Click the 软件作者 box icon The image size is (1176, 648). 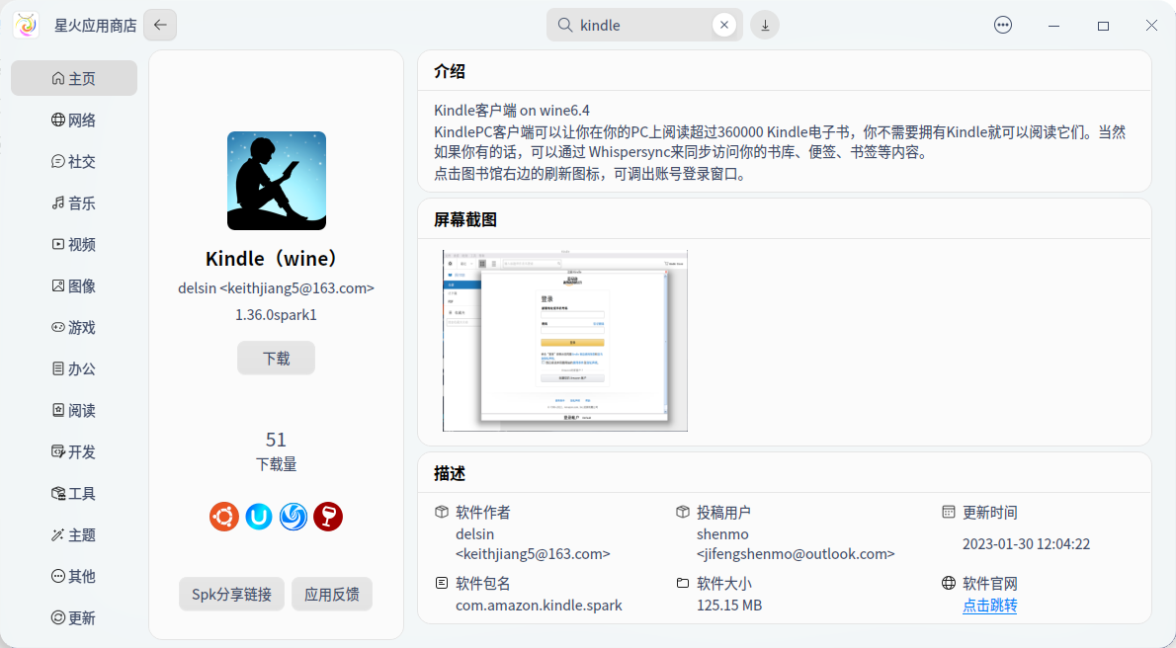click(x=442, y=512)
